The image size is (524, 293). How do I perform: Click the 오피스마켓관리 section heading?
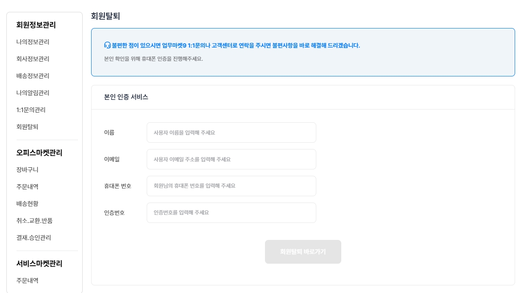click(39, 153)
